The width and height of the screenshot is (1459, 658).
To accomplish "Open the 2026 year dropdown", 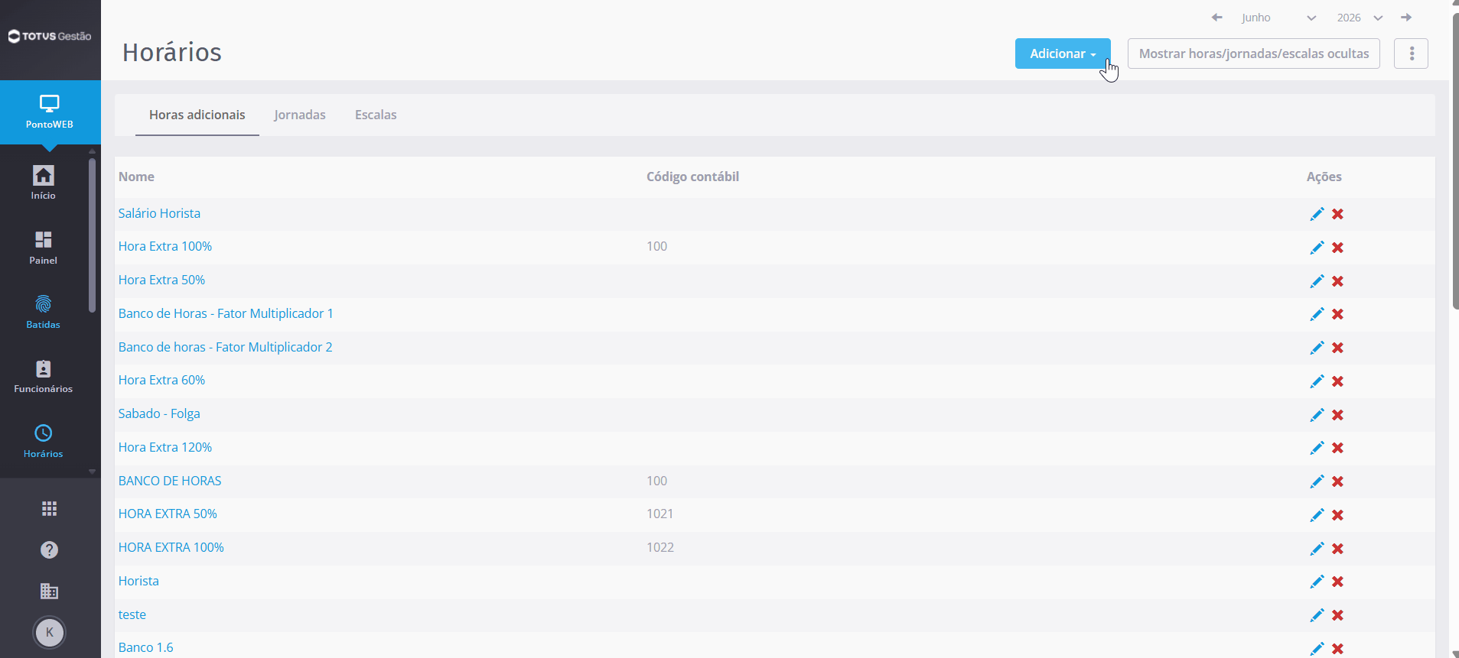I will 1360,18.
